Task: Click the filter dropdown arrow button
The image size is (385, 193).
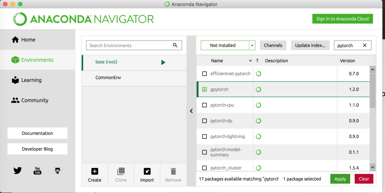Action: pyautogui.click(x=252, y=45)
